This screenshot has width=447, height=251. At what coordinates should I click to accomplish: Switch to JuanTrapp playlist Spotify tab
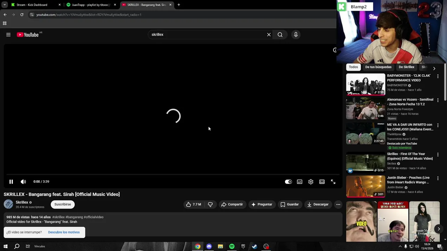click(x=91, y=5)
